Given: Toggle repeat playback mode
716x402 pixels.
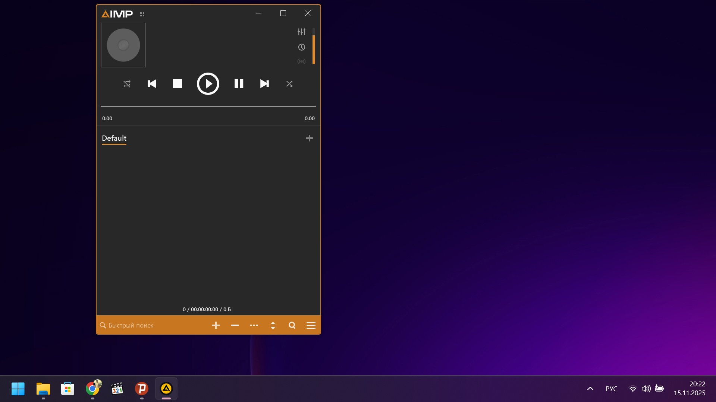Looking at the screenshot, I should tap(127, 84).
